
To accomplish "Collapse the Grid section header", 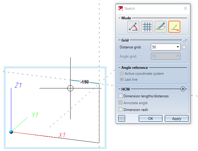I will point(119,40).
